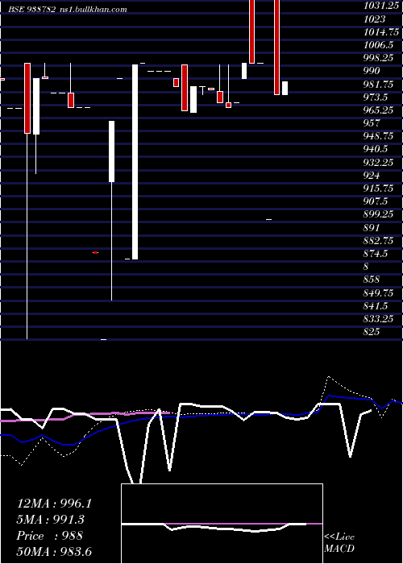Image resolution: width=403 pixels, height=564 pixels.
Task: Click the small red dot marker near 874.5
Action: (x=95, y=252)
